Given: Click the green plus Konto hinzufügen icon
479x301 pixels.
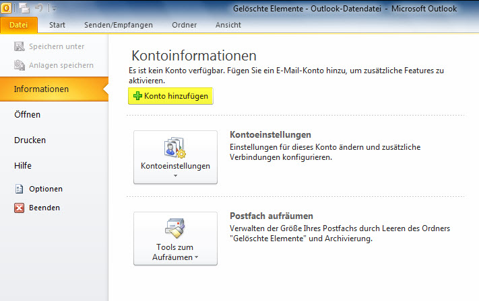Looking at the screenshot, I should pyautogui.click(x=137, y=97).
